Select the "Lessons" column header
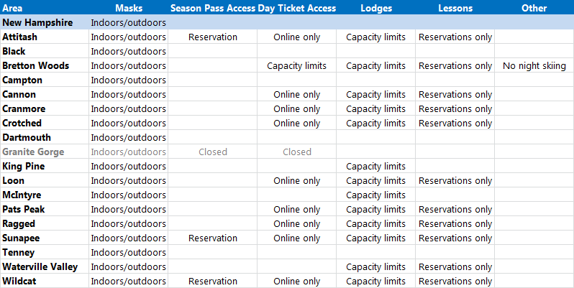Screen dimensions: 574x288 (x=455, y=8)
